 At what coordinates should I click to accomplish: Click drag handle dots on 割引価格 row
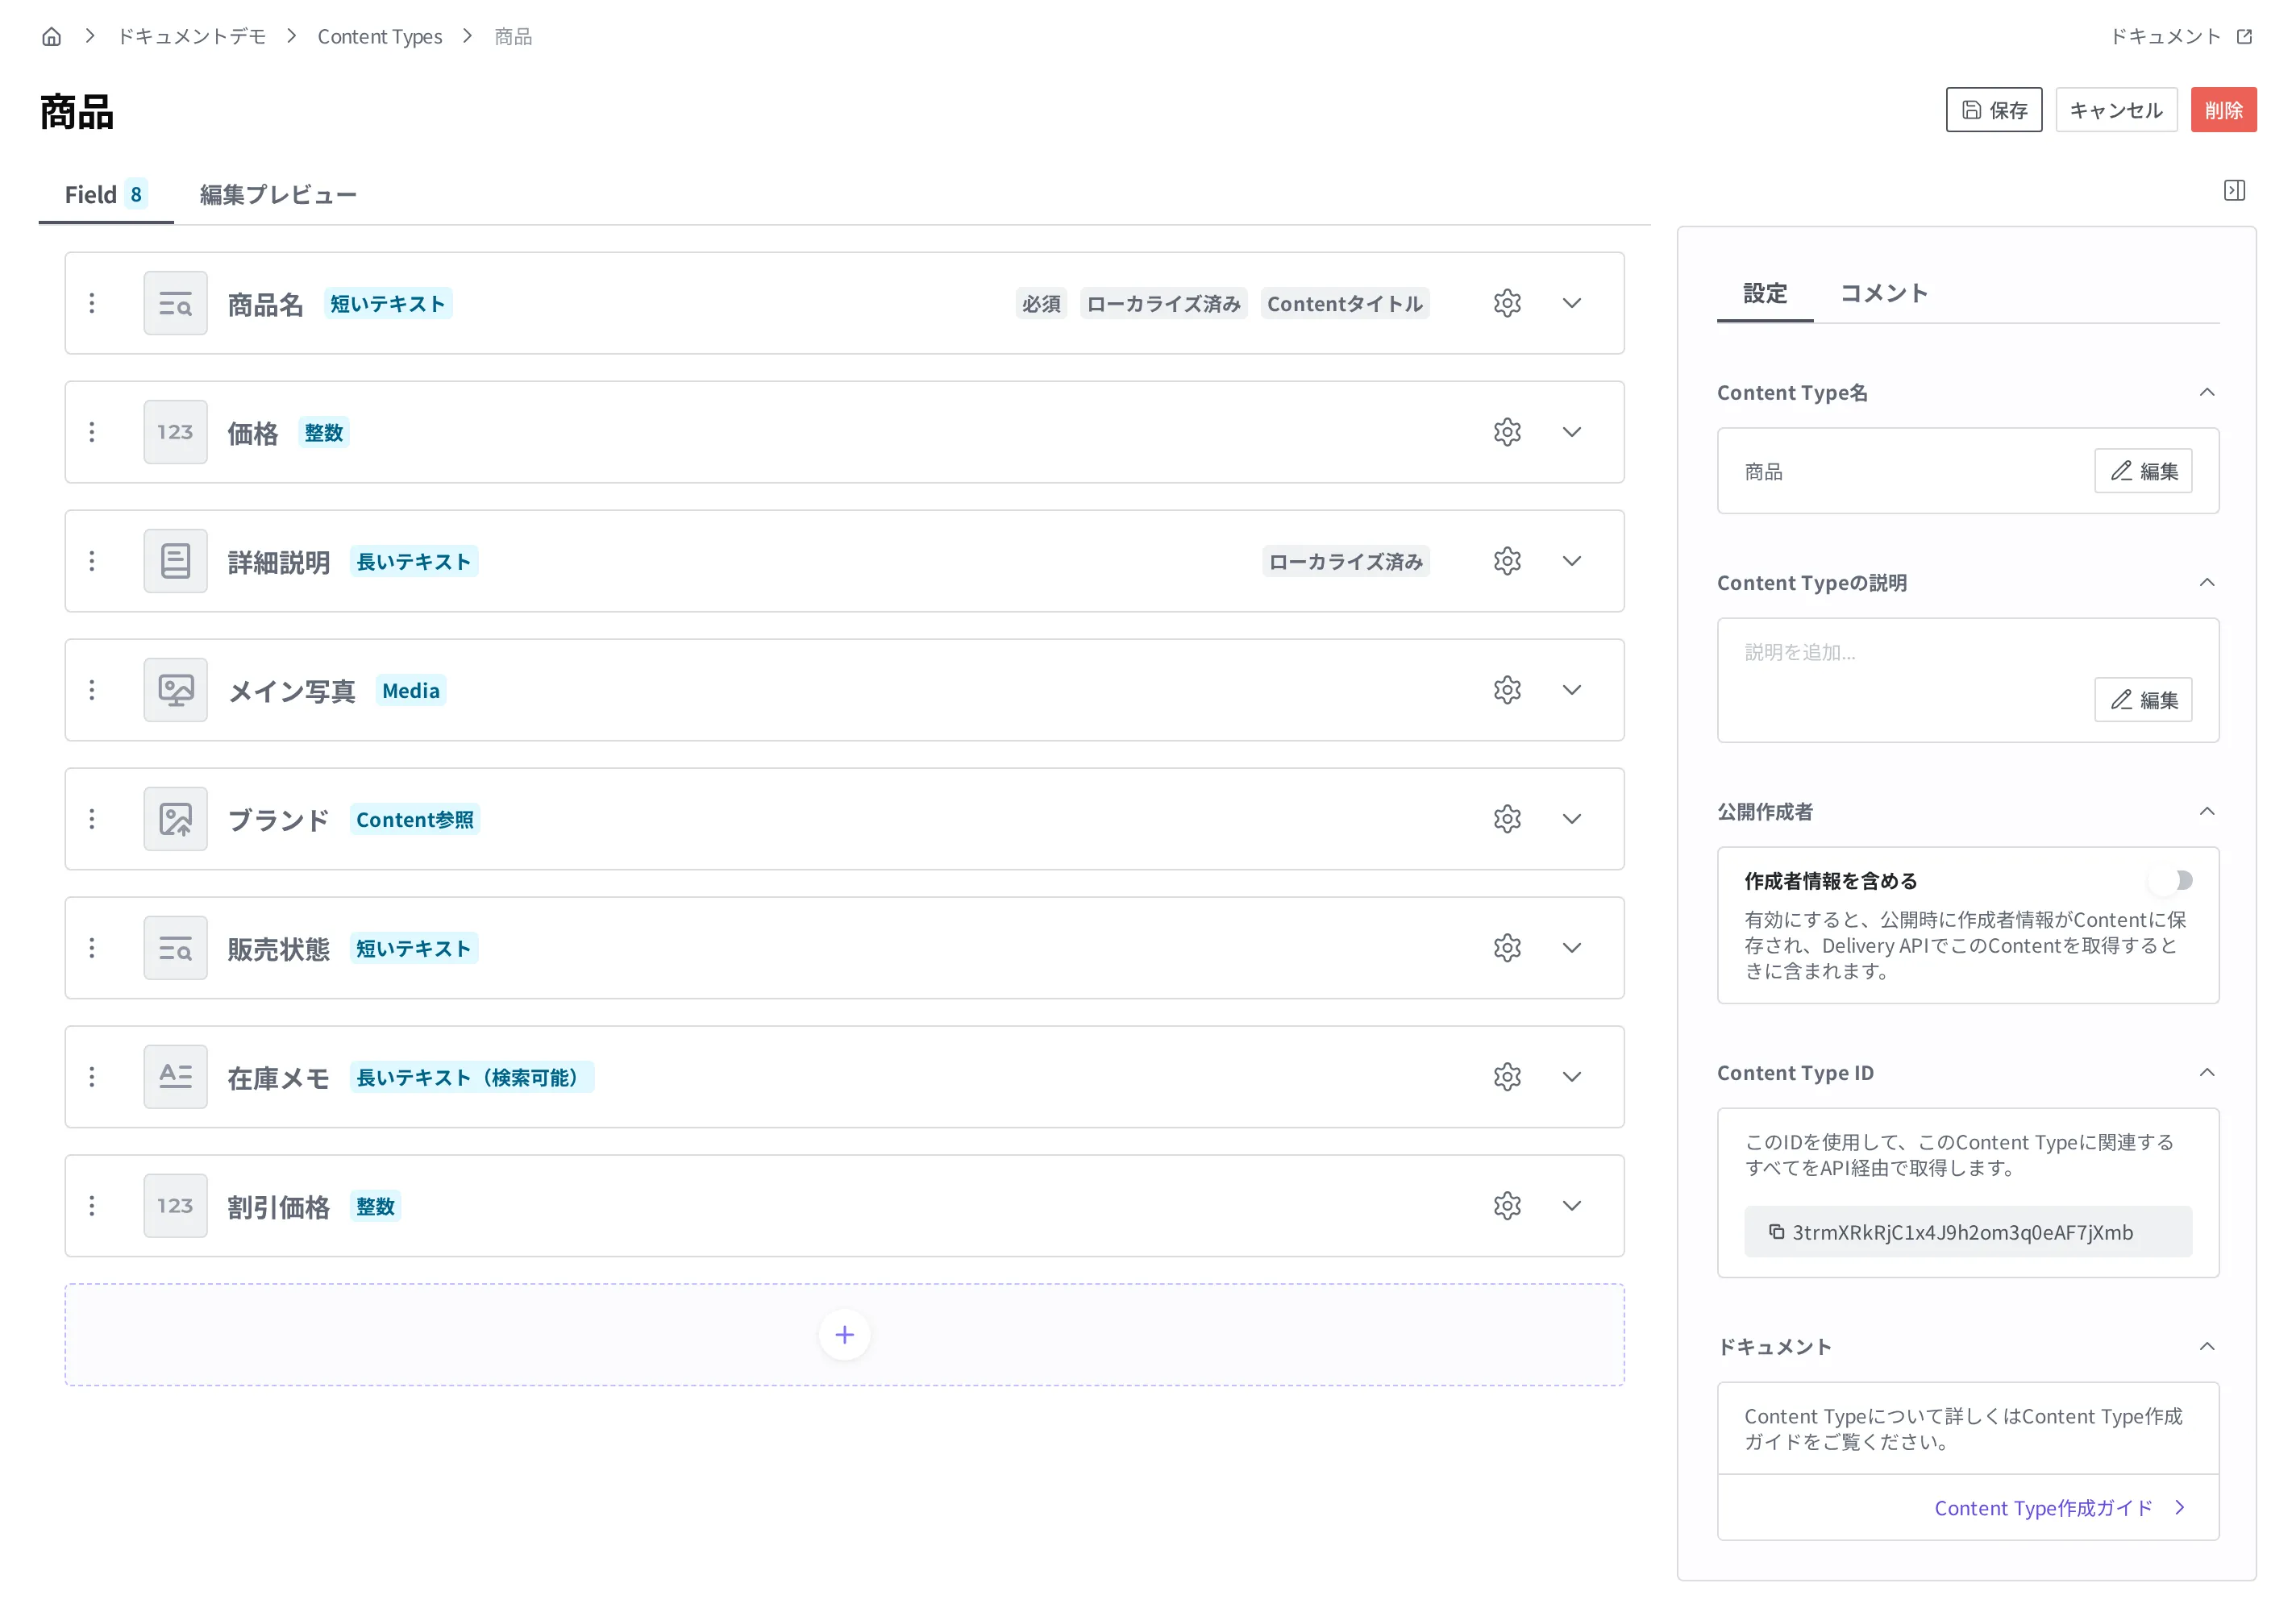[x=92, y=1206]
